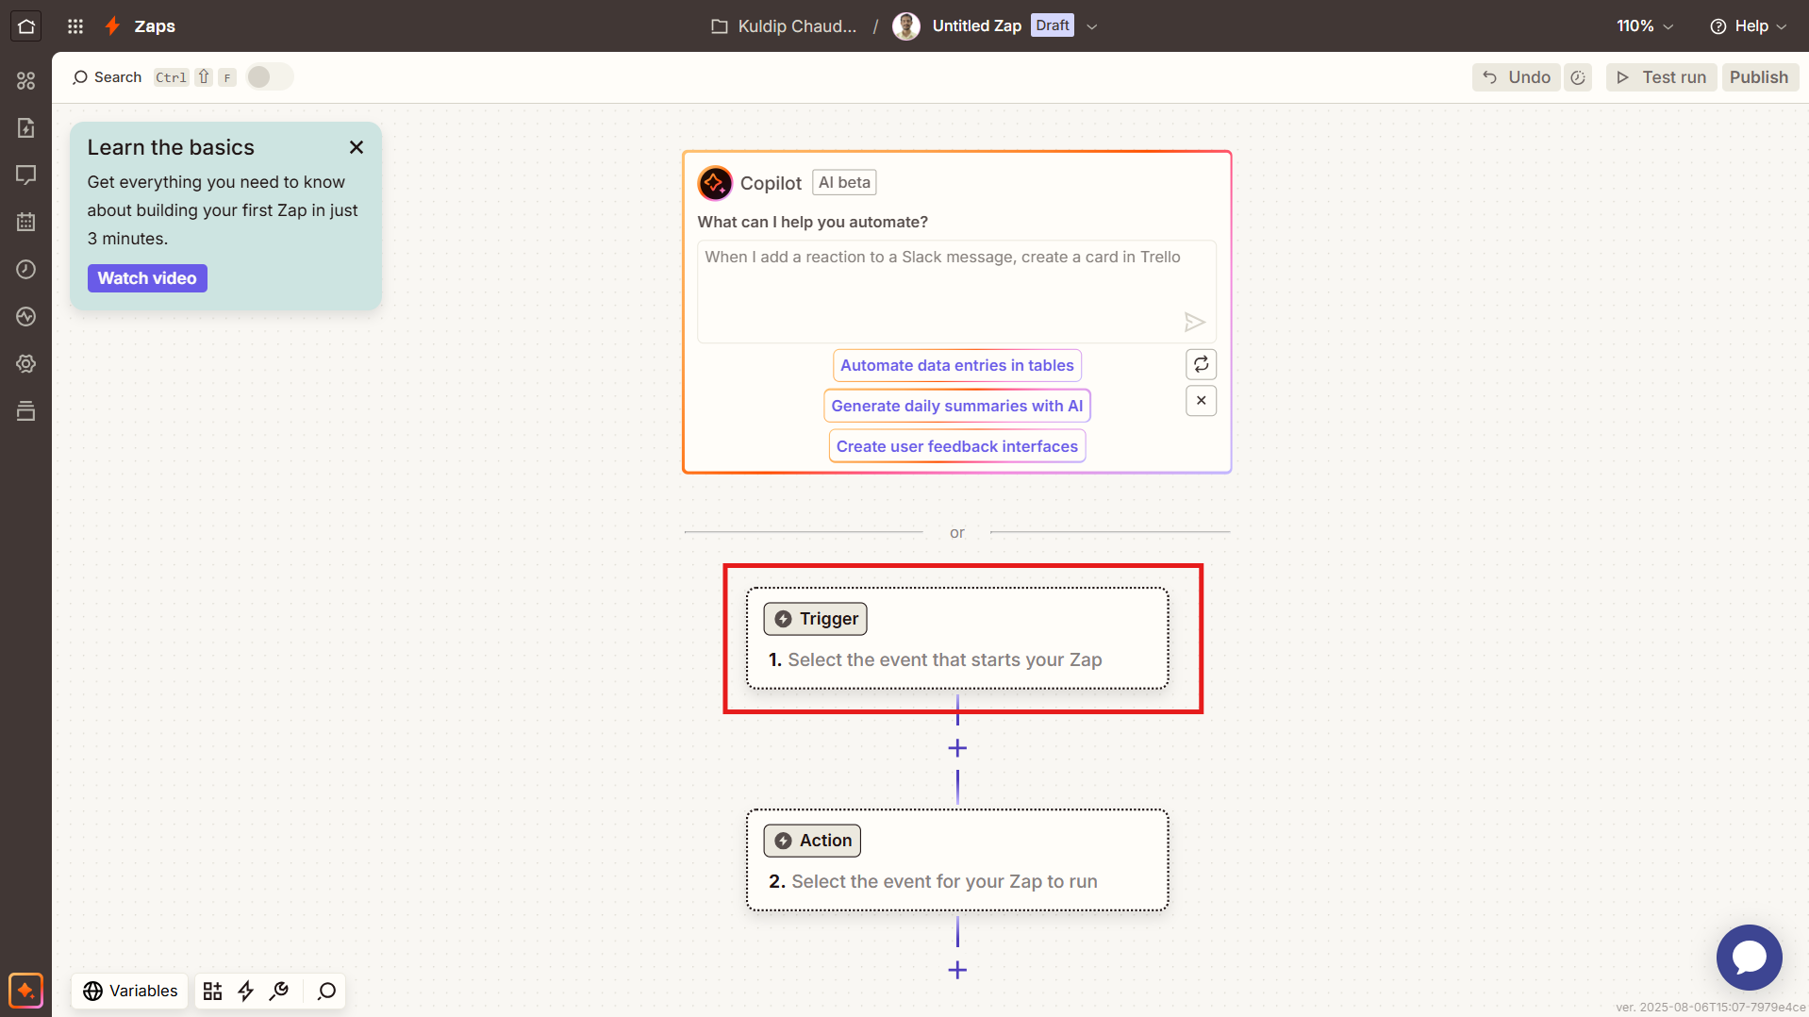Close the Learn the basics card
This screenshot has width=1809, height=1017.
pos(357,147)
